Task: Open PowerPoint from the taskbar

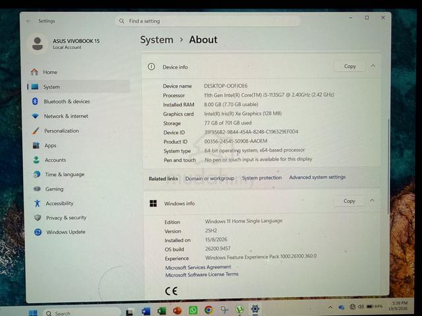Action: point(177,311)
